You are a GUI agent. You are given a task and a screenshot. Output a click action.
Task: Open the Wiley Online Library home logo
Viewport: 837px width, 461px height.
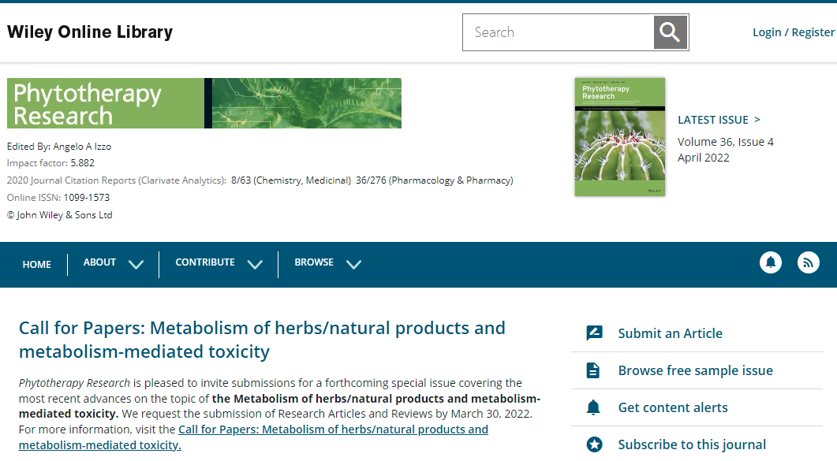(90, 32)
